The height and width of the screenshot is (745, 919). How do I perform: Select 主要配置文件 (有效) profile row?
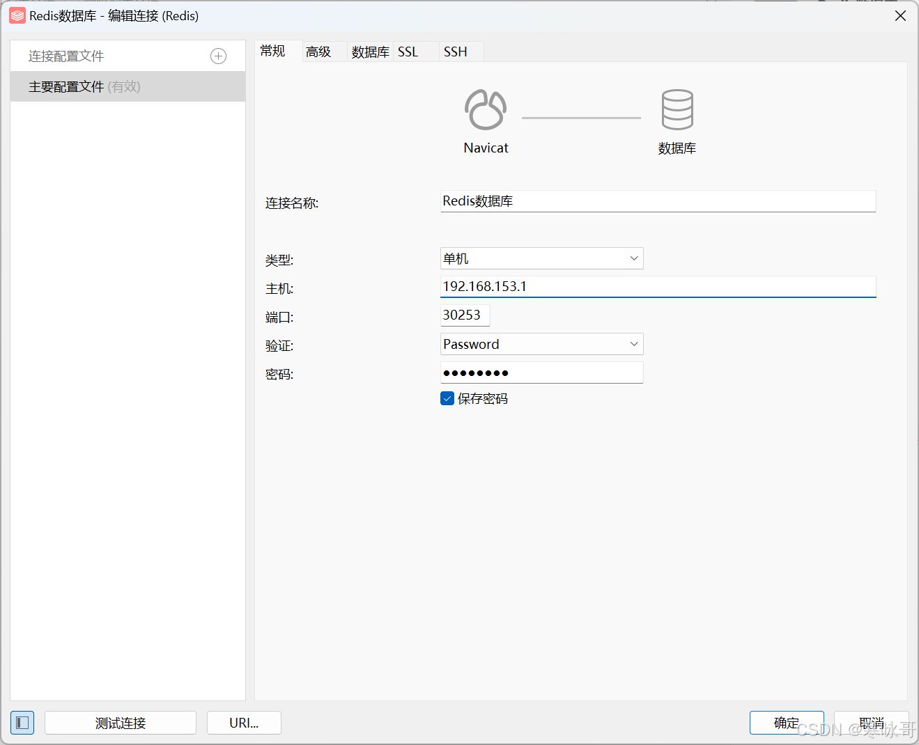pos(128,86)
